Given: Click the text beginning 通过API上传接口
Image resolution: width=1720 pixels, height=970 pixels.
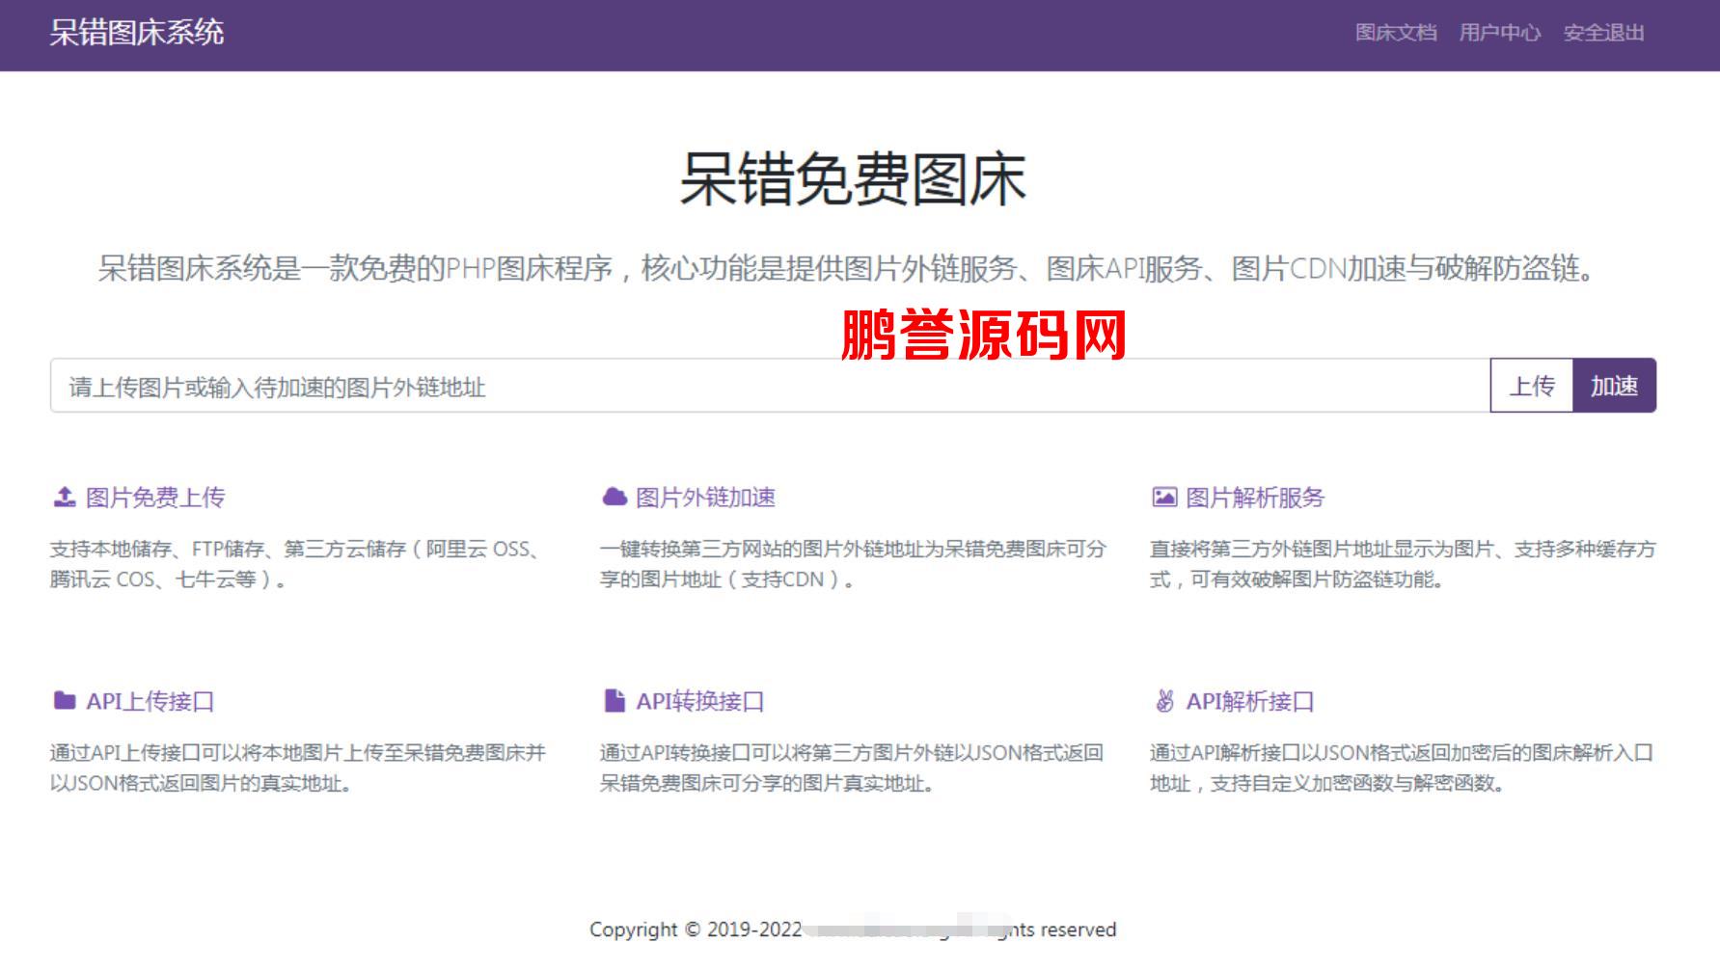Looking at the screenshot, I should tap(298, 768).
